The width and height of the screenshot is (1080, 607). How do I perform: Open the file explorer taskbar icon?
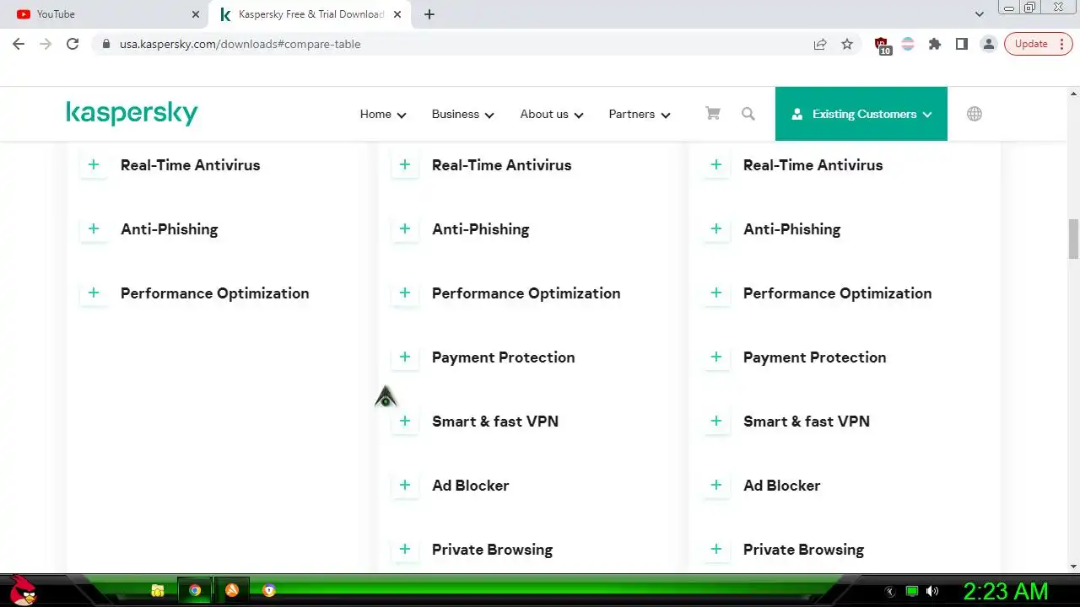158,590
